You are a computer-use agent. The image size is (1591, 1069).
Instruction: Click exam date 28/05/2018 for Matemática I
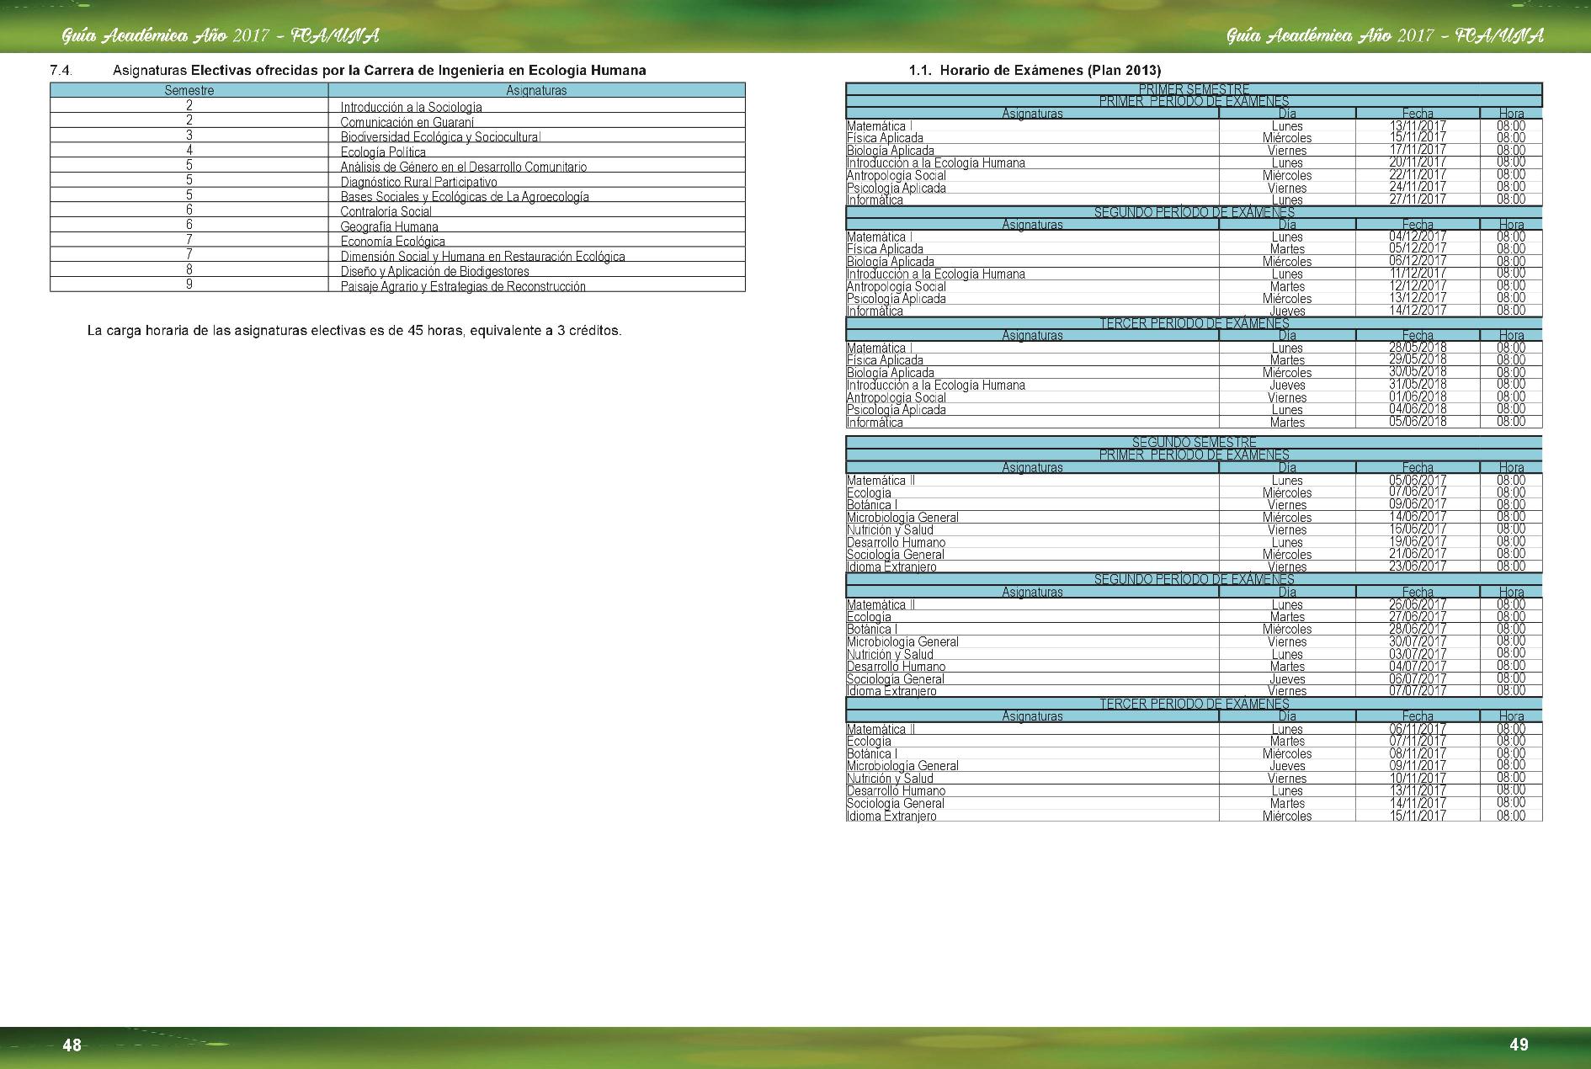tap(1418, 347)
